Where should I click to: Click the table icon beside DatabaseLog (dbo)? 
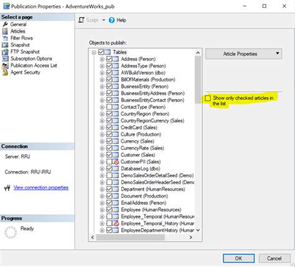click(116, 169)
